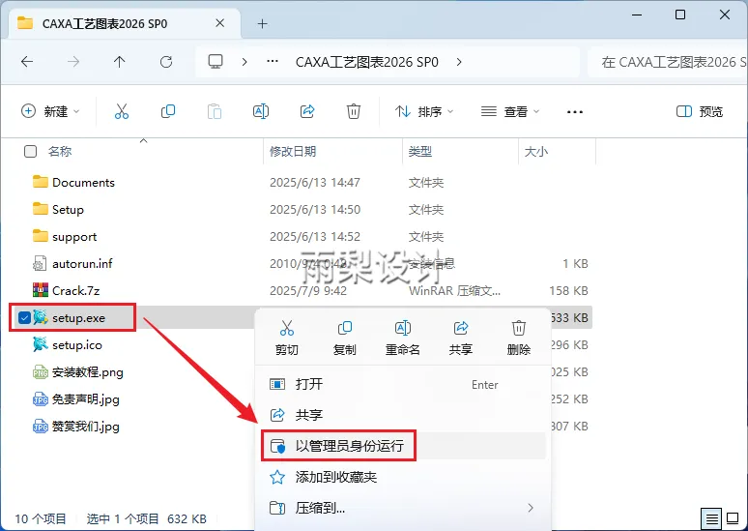Expand the 压缩到... submenu arrow
The width and height of the screenshot is (748, 531).
coord(531,508)
